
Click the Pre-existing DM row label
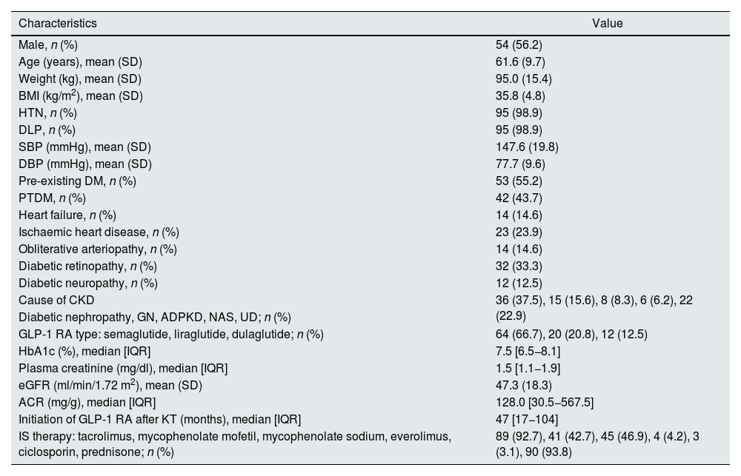coord(77,181)
